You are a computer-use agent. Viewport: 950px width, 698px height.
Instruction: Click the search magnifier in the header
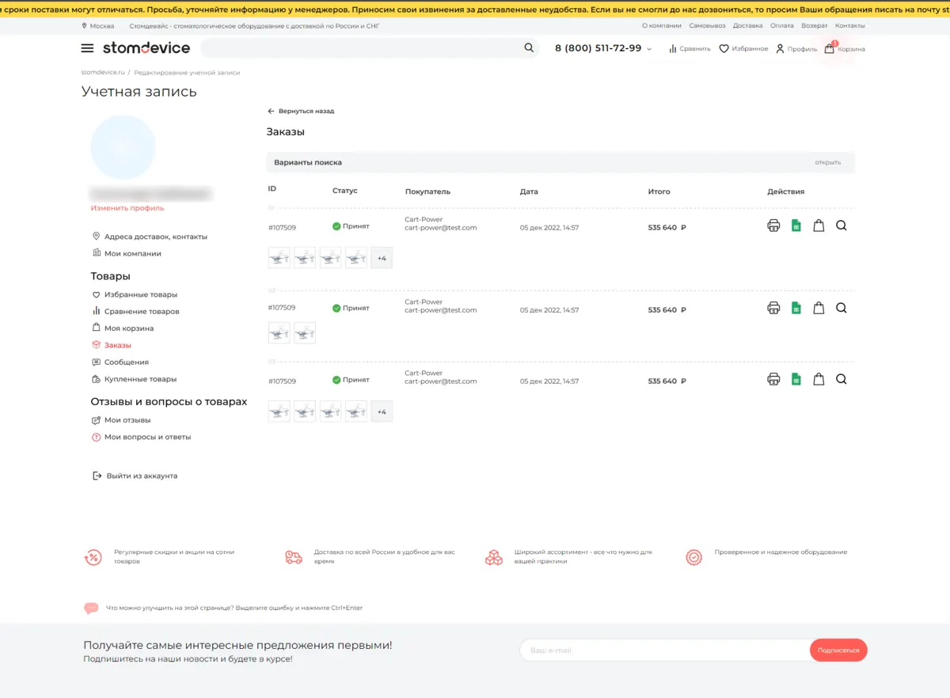[x=529, y=48]
